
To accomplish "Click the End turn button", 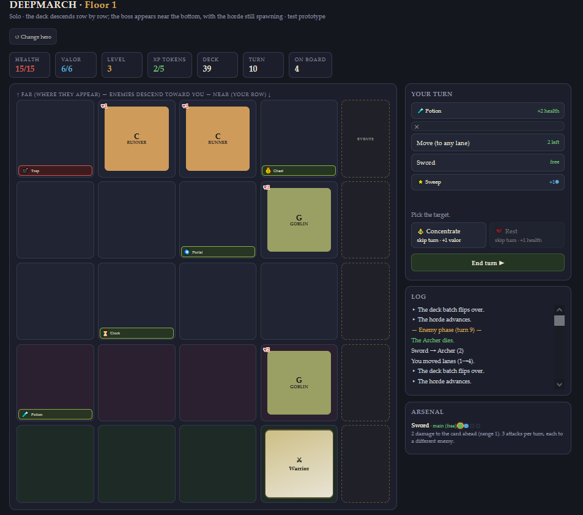I will 488,263.
